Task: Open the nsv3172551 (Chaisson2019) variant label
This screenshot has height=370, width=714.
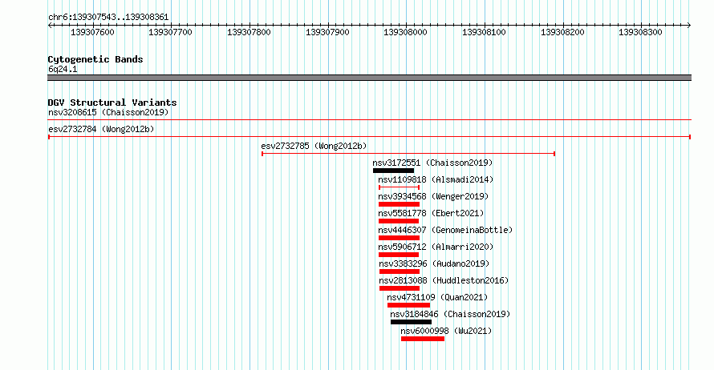Action: coord(432,163)
